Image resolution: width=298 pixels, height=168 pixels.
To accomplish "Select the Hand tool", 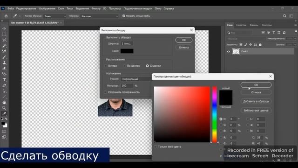I will [x=4, y=102].
